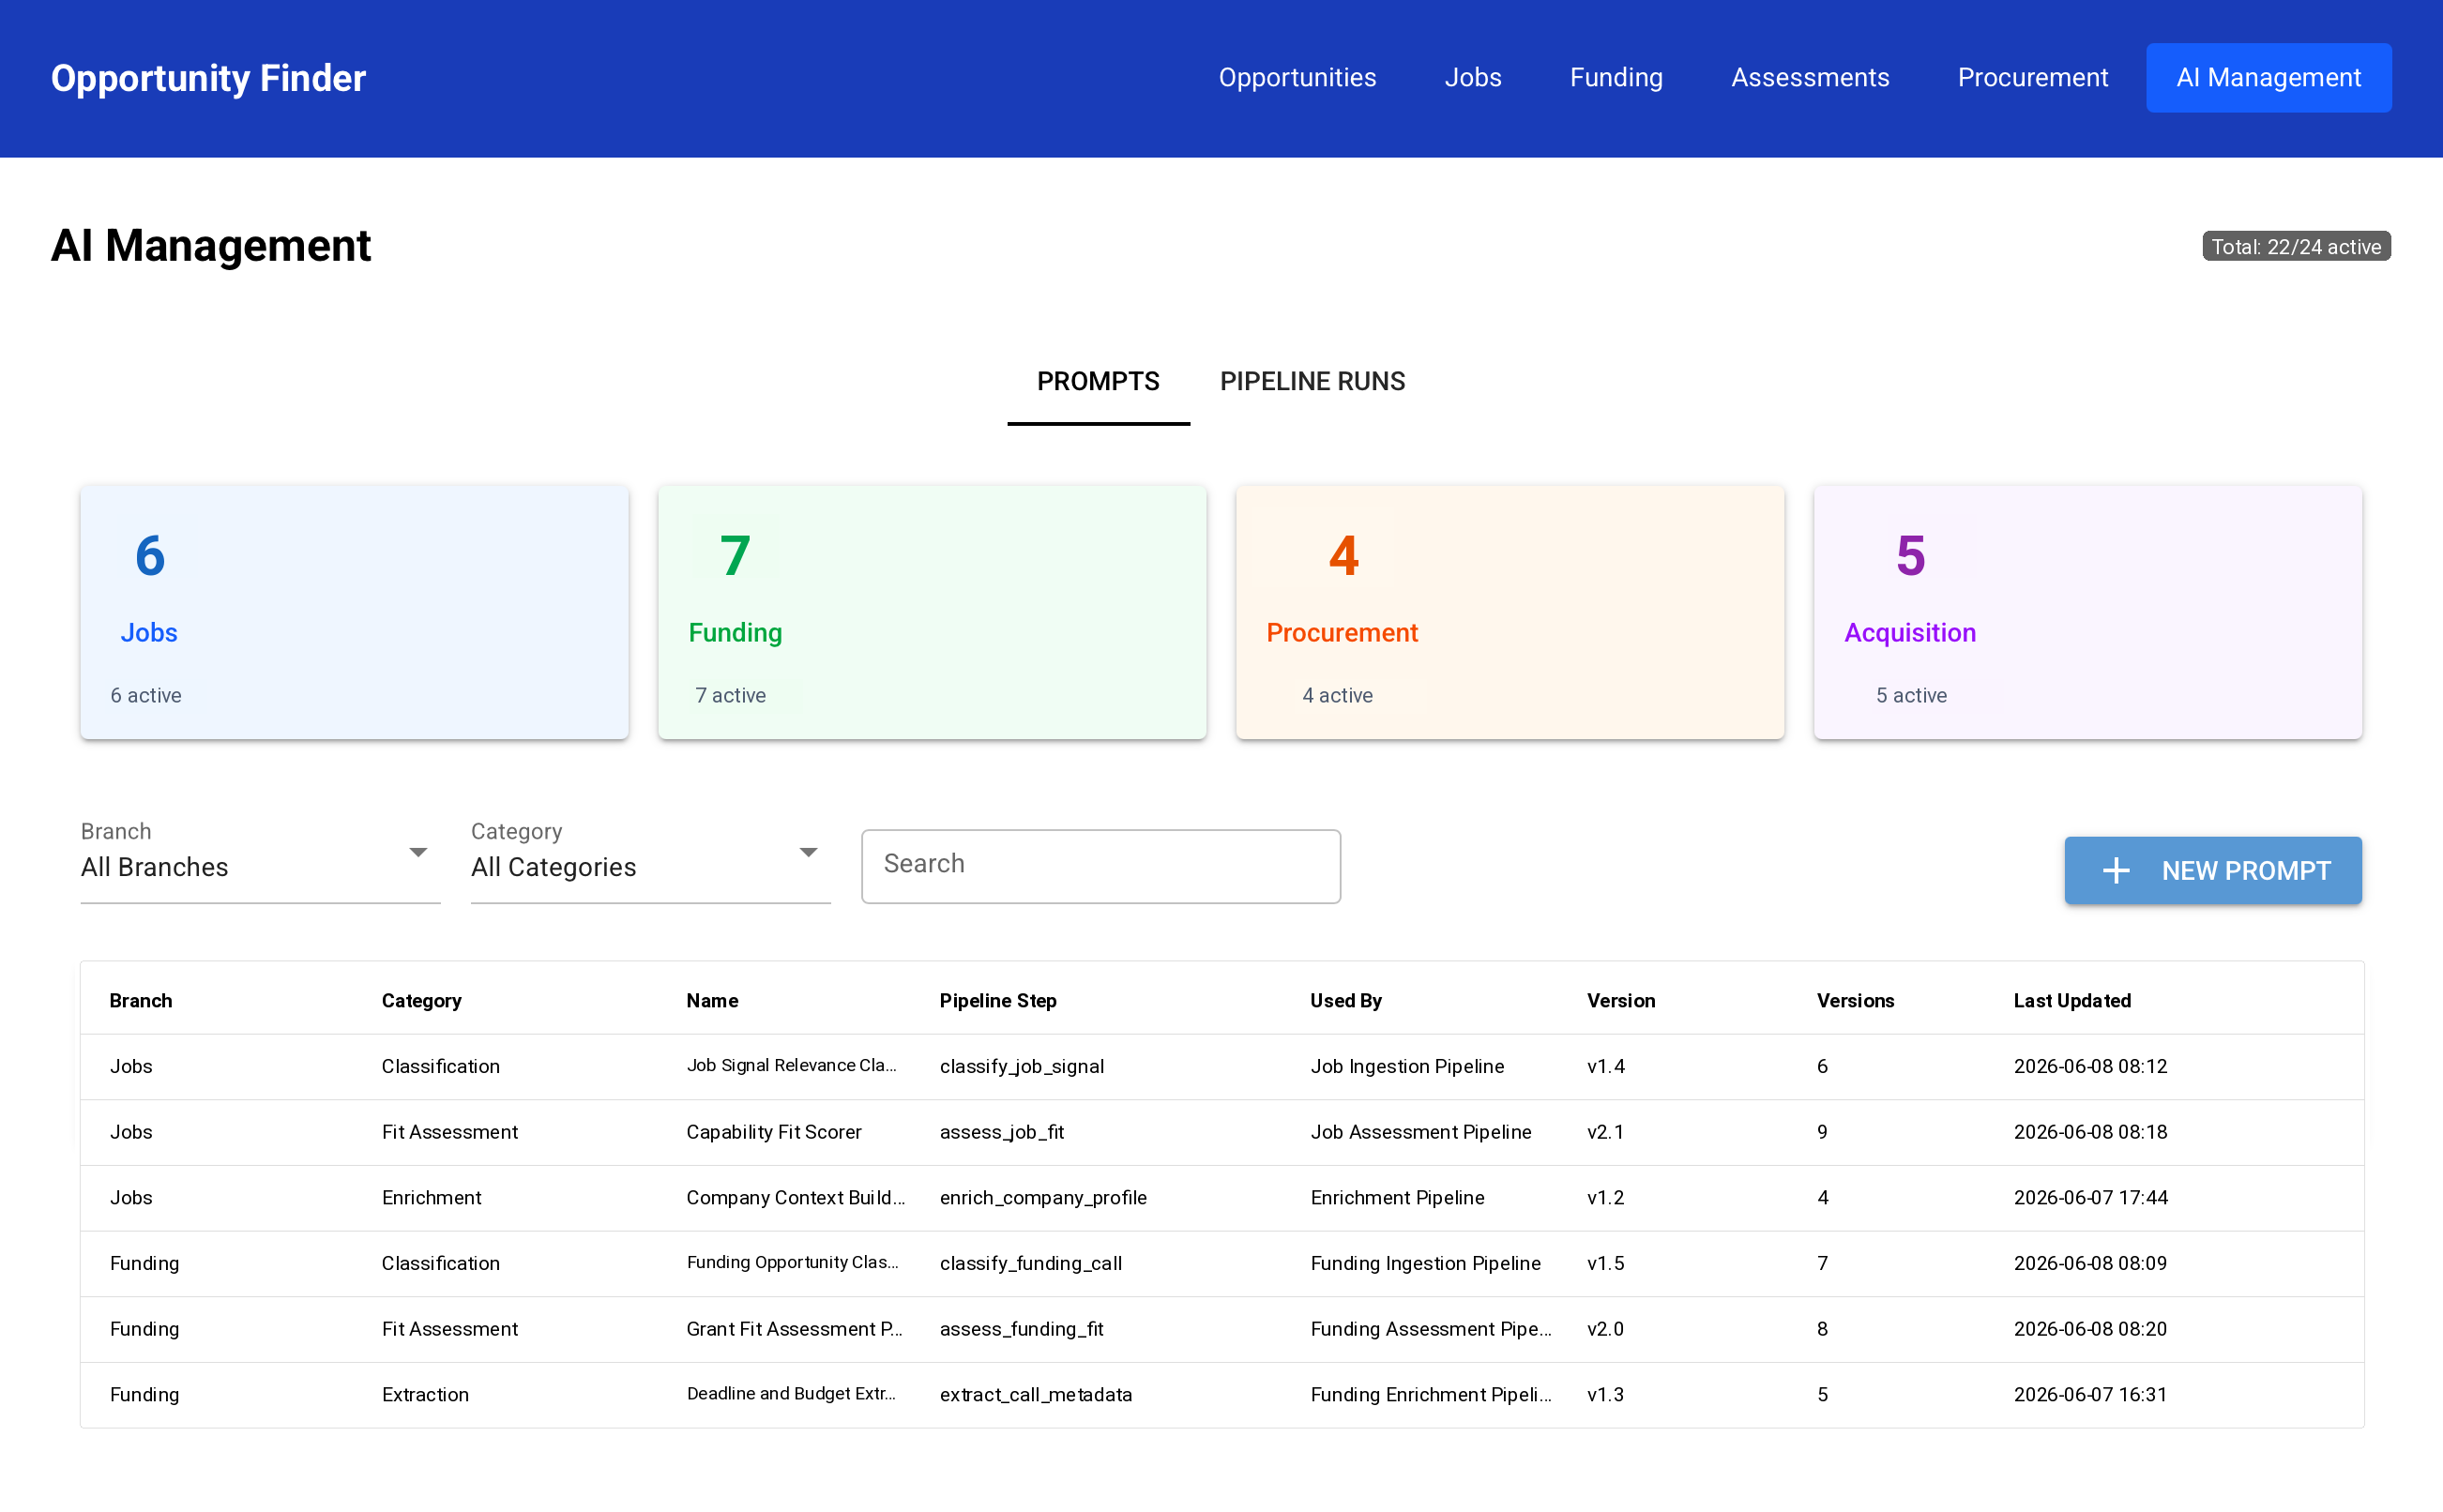Open the Company Context Build... prompt
Image resolution: width=2443 pixels, height=1512 pixels.
click(795, 1198)
